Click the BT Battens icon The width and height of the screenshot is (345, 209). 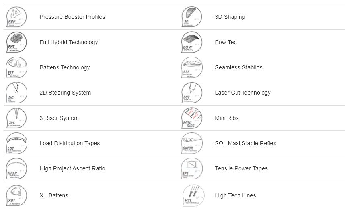[x=16, y=67]
